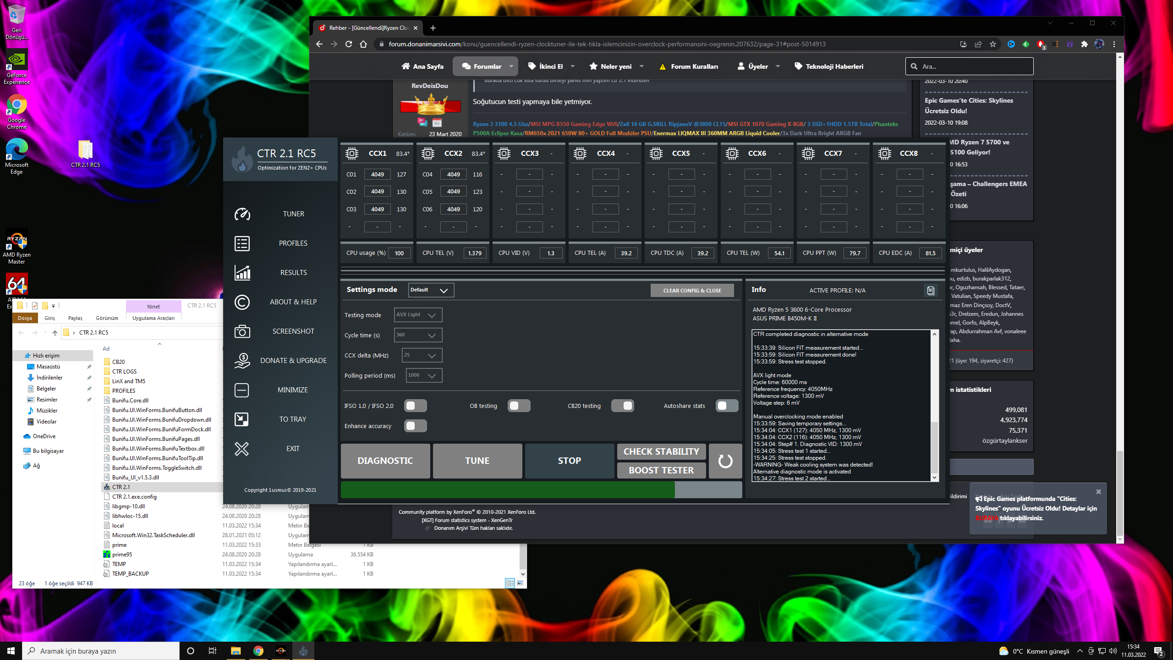Image resolution: width=1173 pixels, height=660 pixels.
Task: Click the circular reset arrow beside BOOST TESTER
Action: [725, 461]
